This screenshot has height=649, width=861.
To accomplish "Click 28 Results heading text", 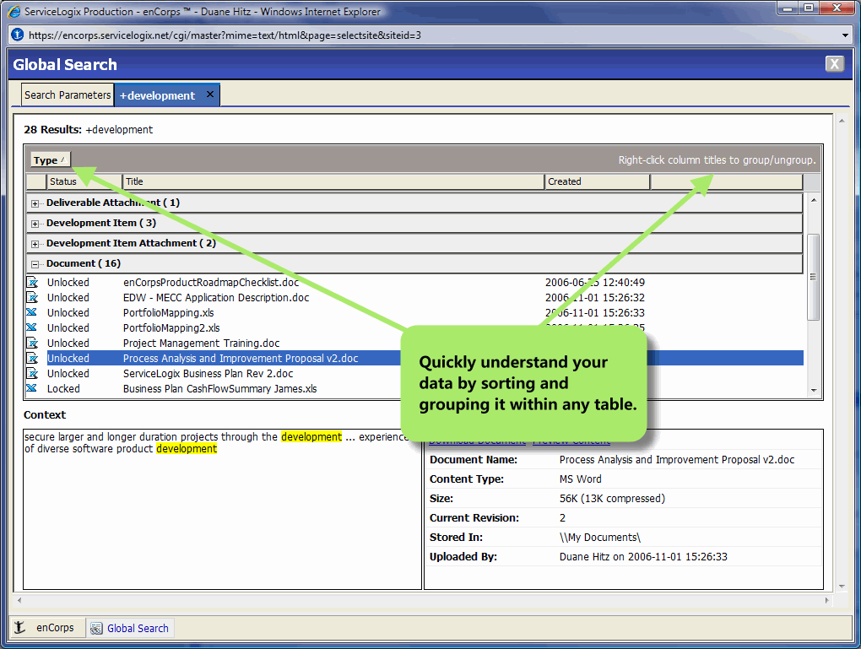I will 52,130.
